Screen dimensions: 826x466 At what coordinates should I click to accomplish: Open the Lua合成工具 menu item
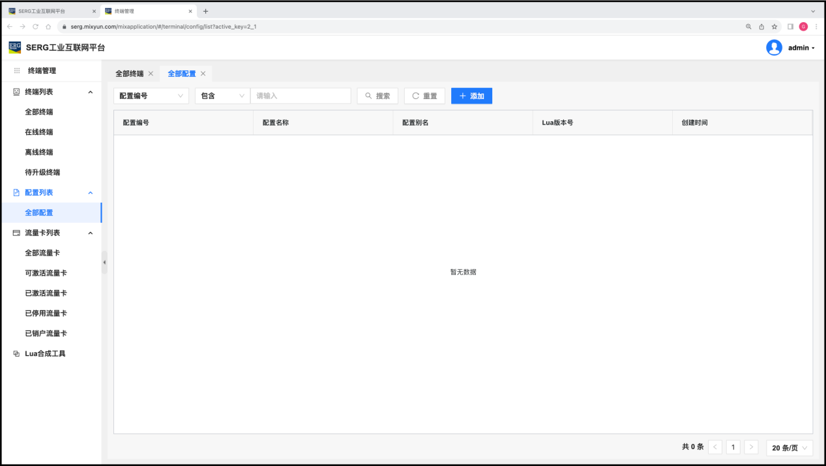point(45,354)
